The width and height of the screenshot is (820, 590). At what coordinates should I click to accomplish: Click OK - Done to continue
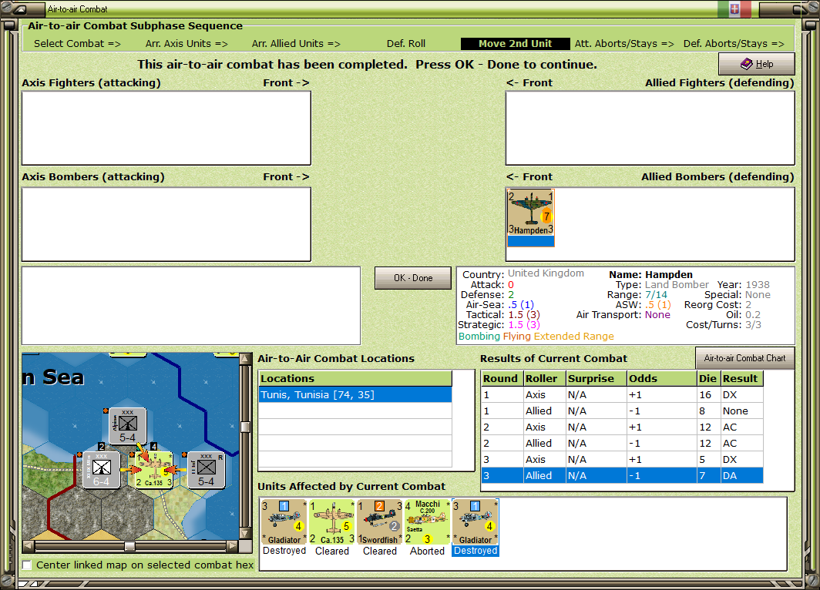tap(413, 278)
